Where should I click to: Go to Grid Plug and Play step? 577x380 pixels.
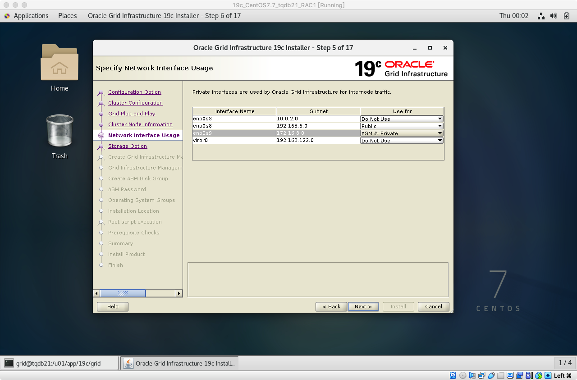(x=132, y=114)
